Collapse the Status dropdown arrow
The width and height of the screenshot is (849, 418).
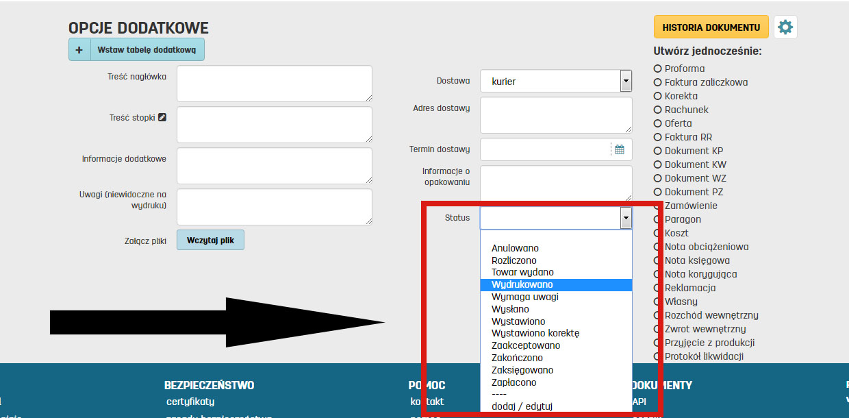point(626,218)
